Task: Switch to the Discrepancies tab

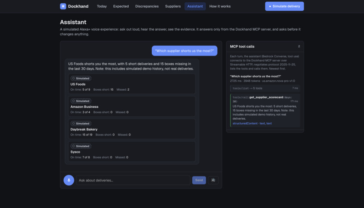Action: click(147, 6)
